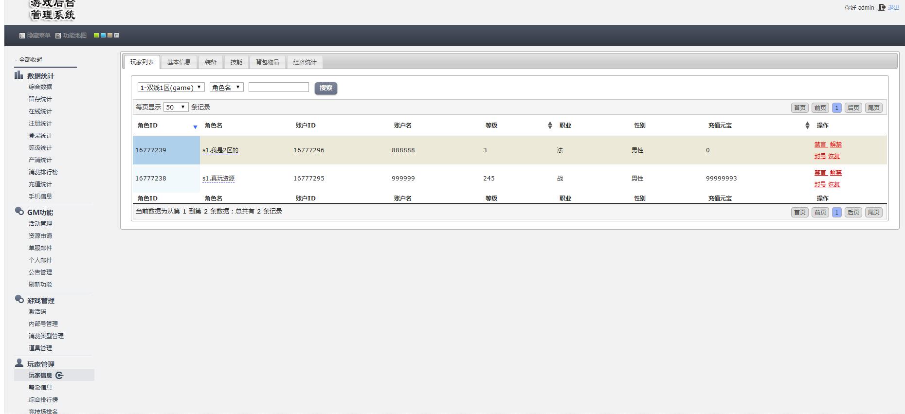Open the server dropdown 1-双线1区(game)
905x414 pixels.
tap(171, 88)
